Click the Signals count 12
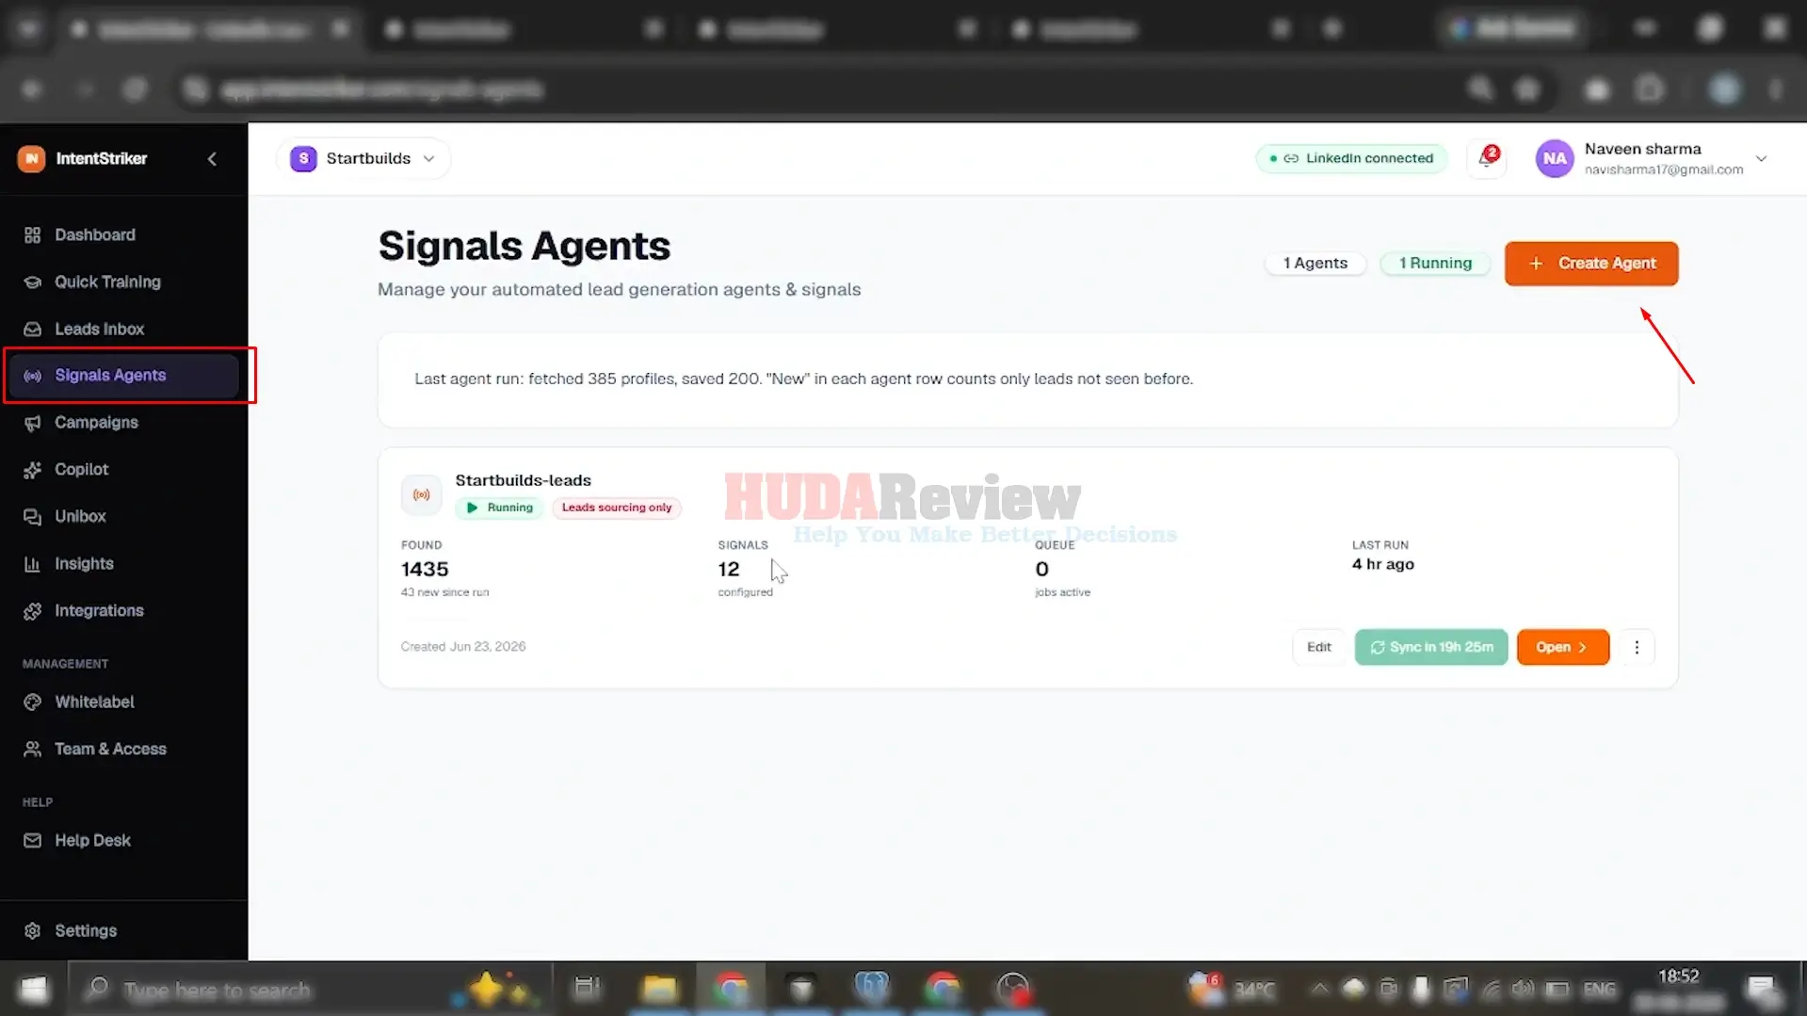The height and width of the screenshot is (1016, 1807). 729,569
